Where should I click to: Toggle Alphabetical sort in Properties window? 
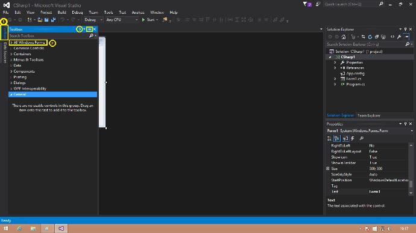(x=336, y=139)
